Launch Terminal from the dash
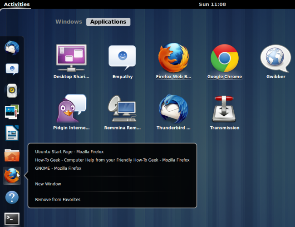This screenshot has height=227, width=295. coord(12,219)
